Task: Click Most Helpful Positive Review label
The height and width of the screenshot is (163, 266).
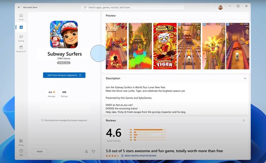Action: (140, 156)
